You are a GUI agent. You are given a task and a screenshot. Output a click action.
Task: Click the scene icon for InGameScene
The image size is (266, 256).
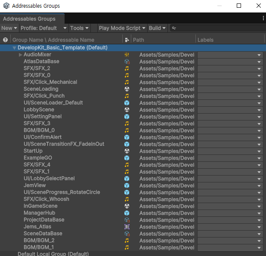pos(127,206)
